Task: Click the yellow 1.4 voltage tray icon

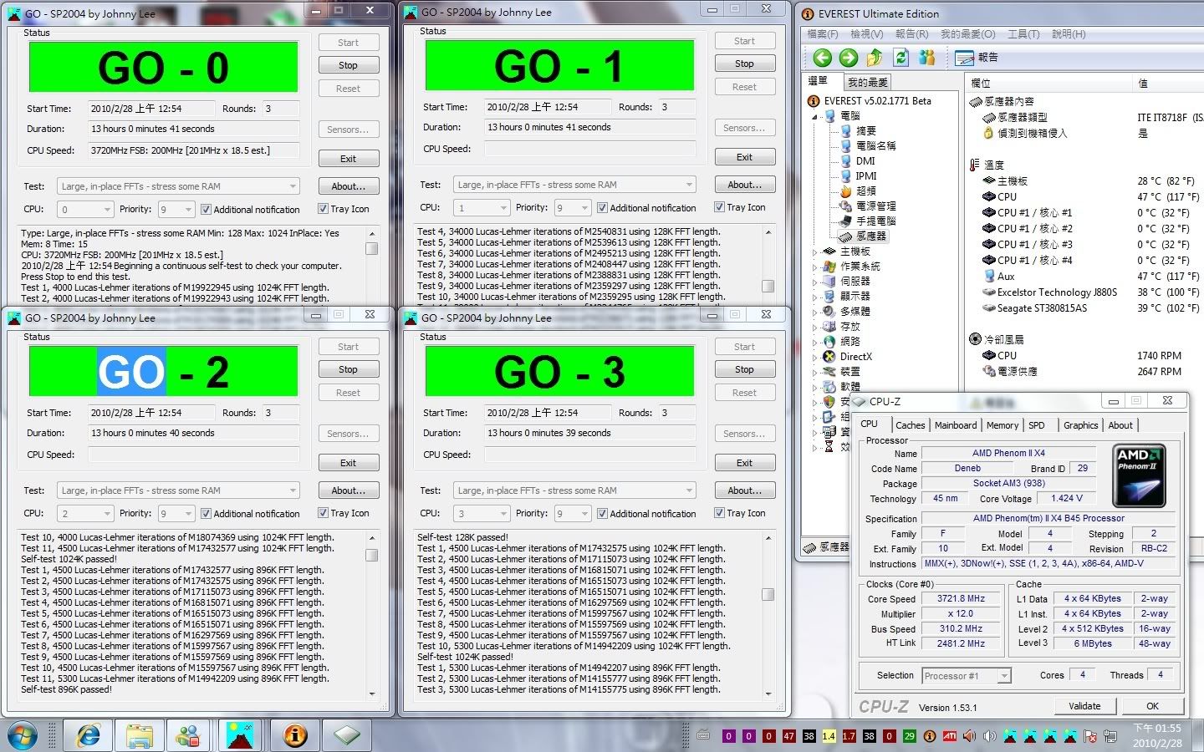Action: [829, 736]
